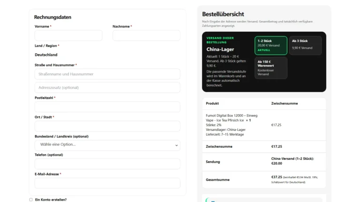360x202 pixels.
Task: Click 'China-Versand (1–2 Stück): €20.00' text
Action: coord(292,161)
